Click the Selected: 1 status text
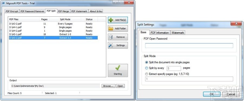The image size is (244, 101). coord(51,93)
